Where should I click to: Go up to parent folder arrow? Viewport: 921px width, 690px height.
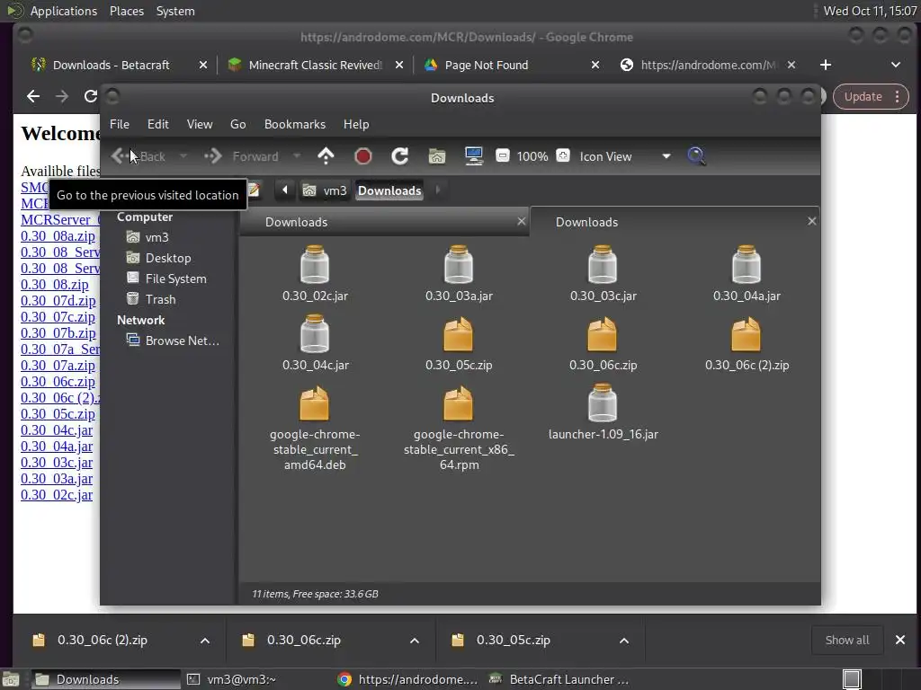tap(326, 156)
